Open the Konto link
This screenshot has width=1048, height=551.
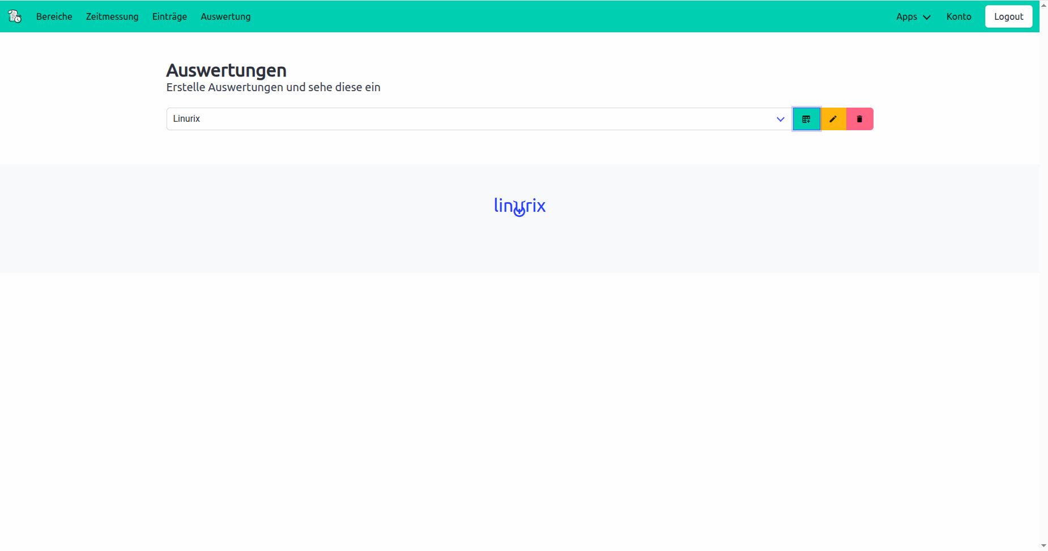[958, 16]
